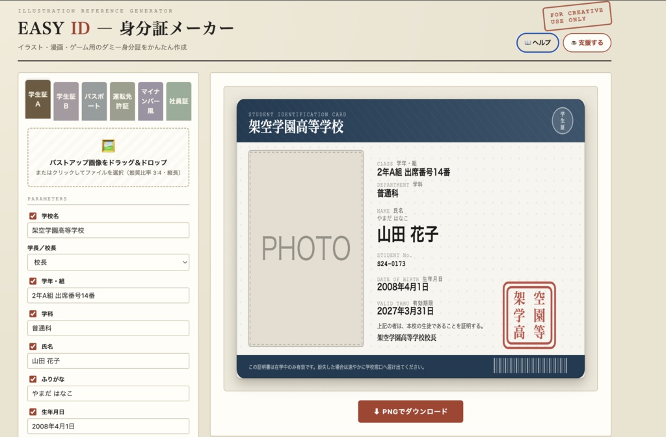Focus the 生年月日 input showing 2008年4月1日
This screenshot has width=666, height=437.
(109, 426)
